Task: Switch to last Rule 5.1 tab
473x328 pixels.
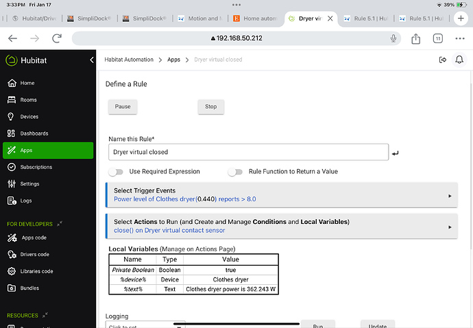Action: click(x=422, y=18)
